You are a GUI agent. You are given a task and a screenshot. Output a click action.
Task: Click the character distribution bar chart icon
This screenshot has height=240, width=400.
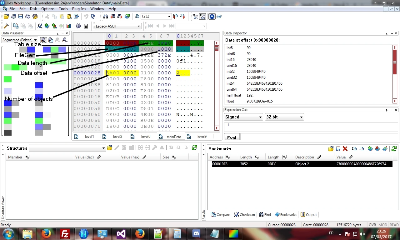coord(69,26)
